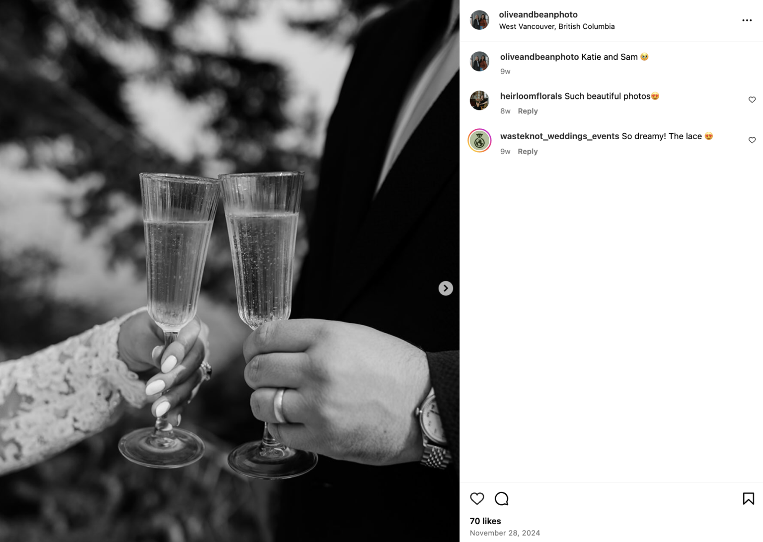The image size is (763, 542).
Task: Click the next arrow on the photo carousel
Action: tap(446, 288)
